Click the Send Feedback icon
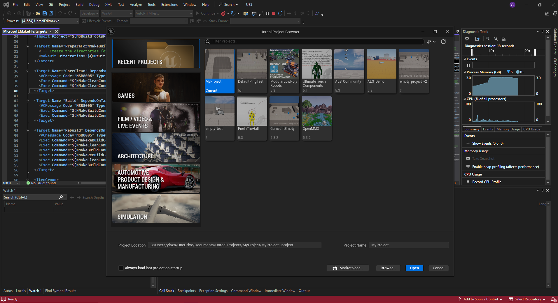558x303 pixels. (x=554, y=13)
